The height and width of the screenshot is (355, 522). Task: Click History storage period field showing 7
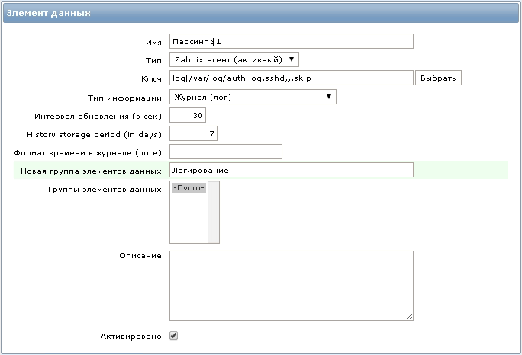[194, 134]
